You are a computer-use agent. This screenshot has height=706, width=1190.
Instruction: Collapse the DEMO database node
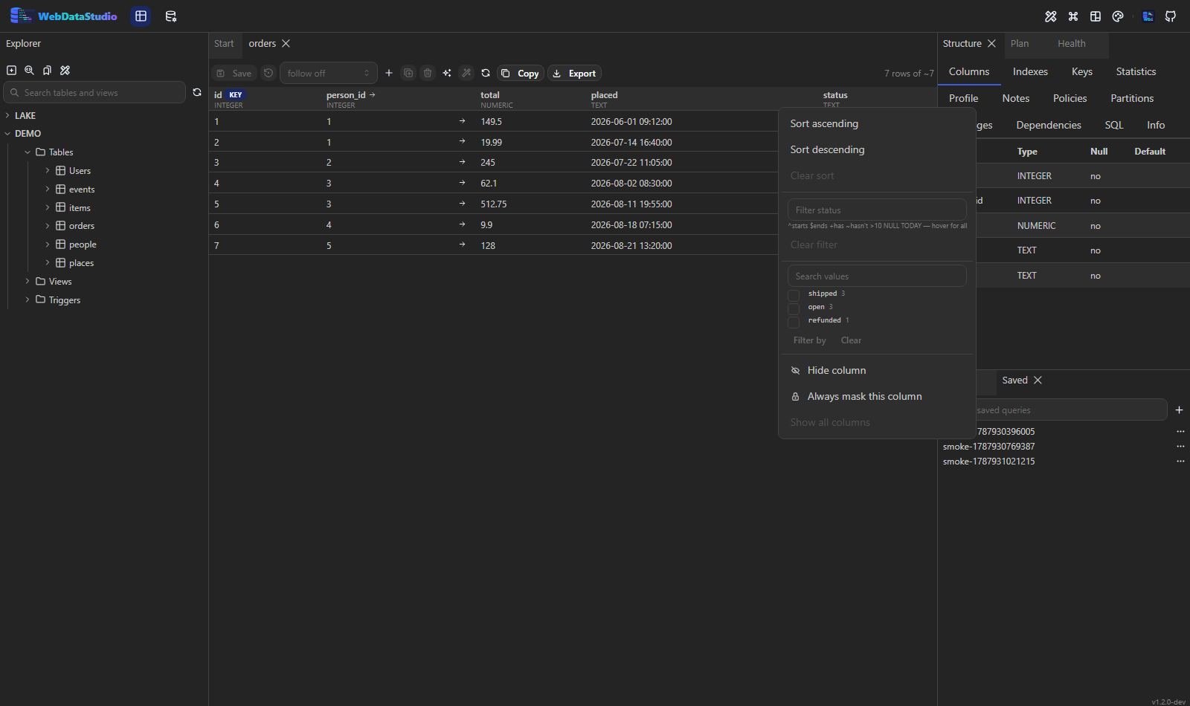tap(7, 134)
